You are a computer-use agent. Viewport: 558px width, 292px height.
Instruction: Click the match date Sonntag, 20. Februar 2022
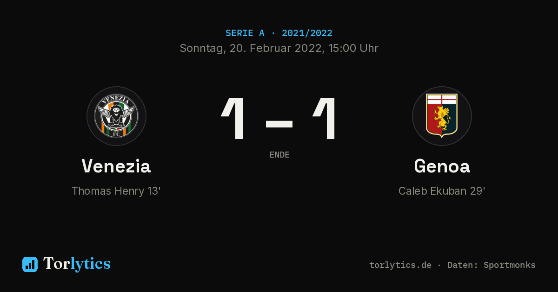click(250, 48)
